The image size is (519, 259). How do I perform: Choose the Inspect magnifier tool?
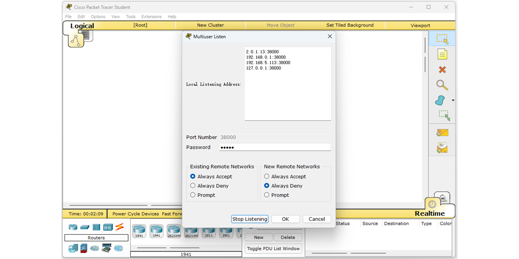point(442,85)
